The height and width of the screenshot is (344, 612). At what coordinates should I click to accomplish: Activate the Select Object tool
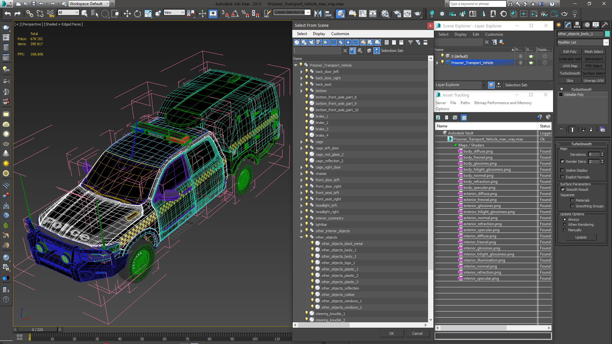coord(84,13)
